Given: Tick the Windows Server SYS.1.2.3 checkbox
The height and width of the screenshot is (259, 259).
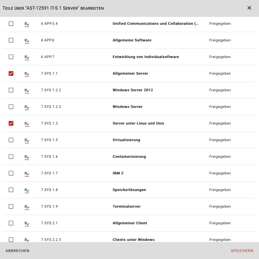Looking at the screenshot, I should point(11,107).
